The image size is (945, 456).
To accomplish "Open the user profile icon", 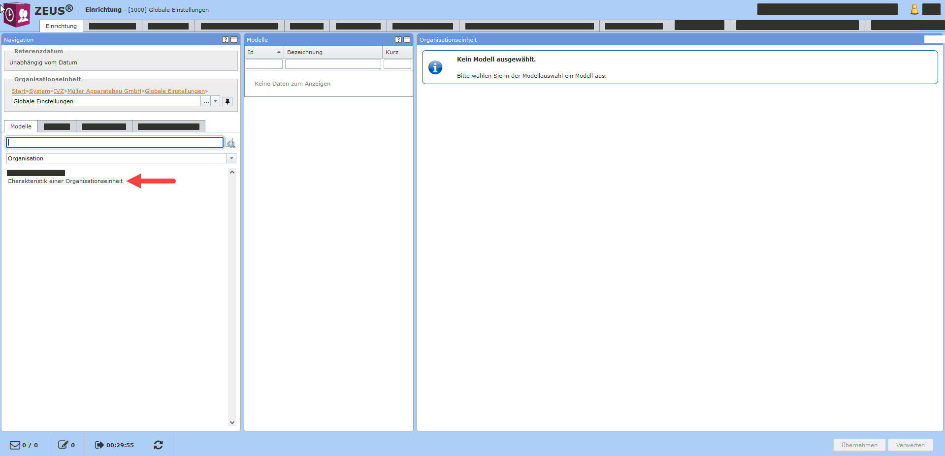I will coord(914,9).
